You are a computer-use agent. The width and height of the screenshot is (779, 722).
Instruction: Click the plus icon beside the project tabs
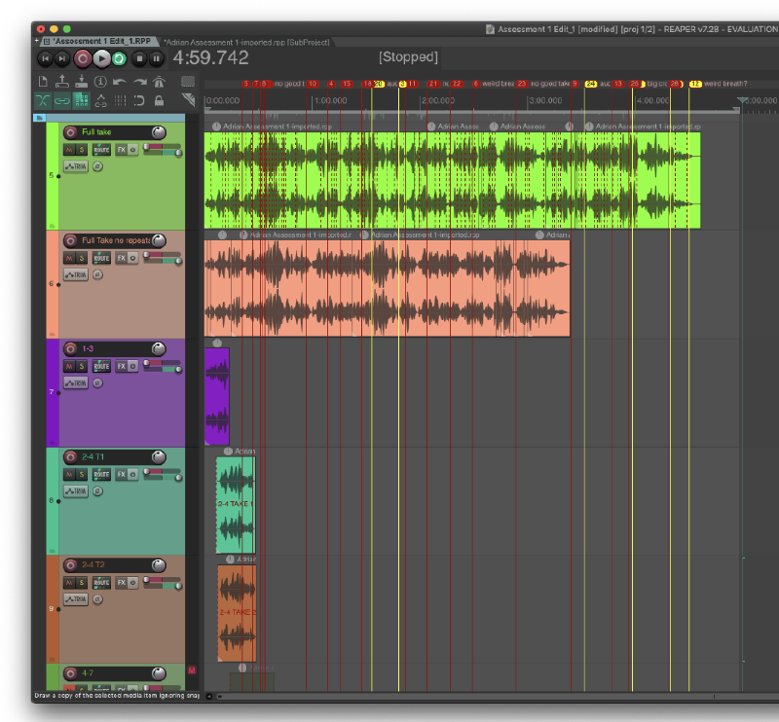(36, 41)
